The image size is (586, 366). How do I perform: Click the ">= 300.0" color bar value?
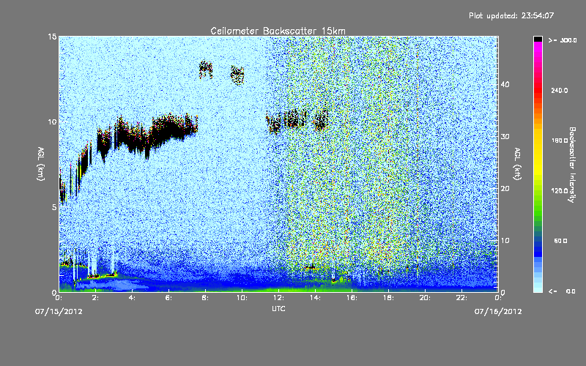(562, 40)
